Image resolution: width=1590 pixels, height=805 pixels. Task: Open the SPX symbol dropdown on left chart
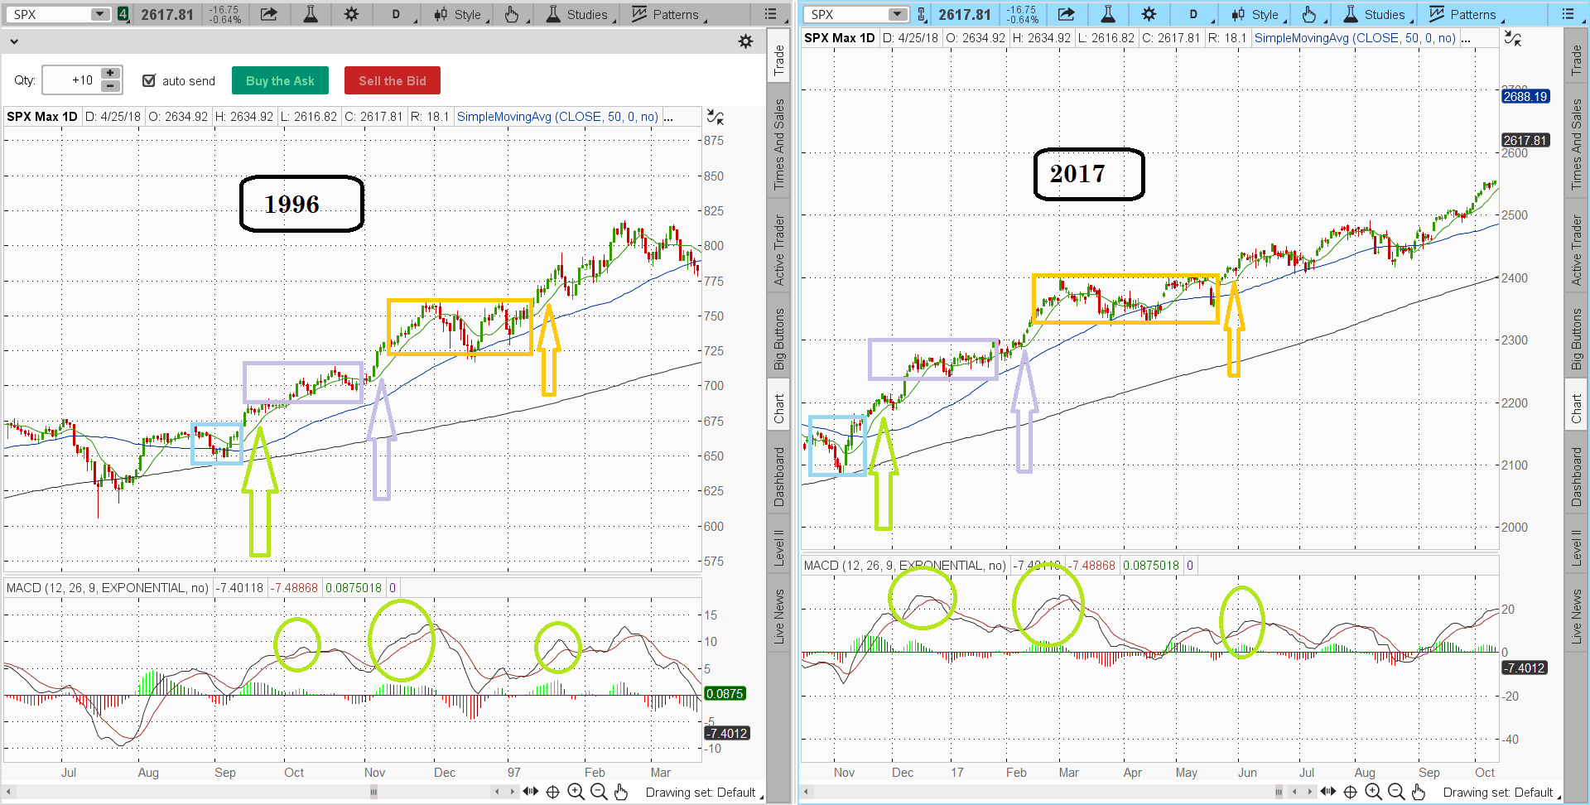(x=99, y=14)
